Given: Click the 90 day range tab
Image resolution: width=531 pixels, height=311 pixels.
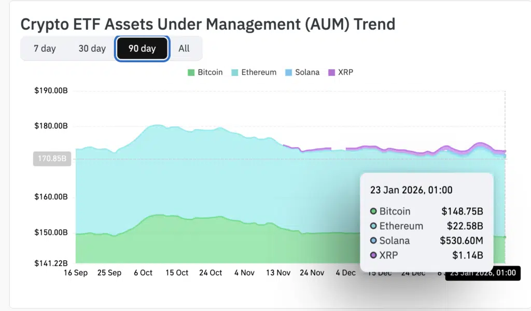Looking at the screenshot, I should coord(142,49).
